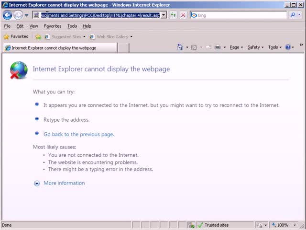Viewport: 306px width, 230px height.
Task: Open the Safety dropdown menu
Action: (255, 47)
